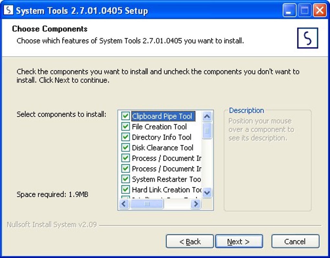Image resolution: width=330 pixels, height=258 pixels.
Task: Click the horizontal scrollbar thumb
Action: click(147, 204)
